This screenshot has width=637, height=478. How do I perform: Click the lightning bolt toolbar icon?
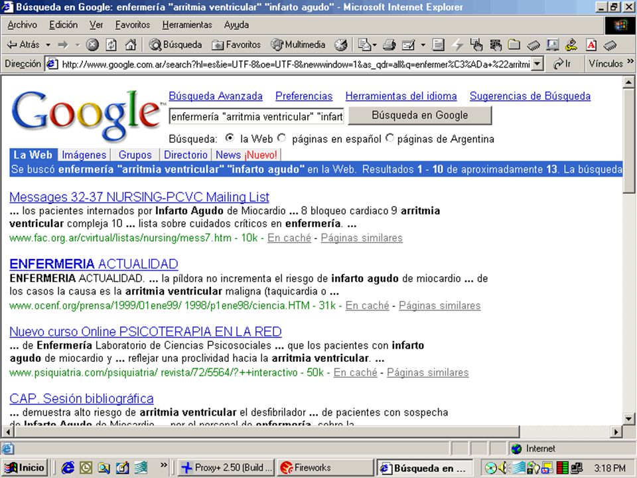point(457,44)
